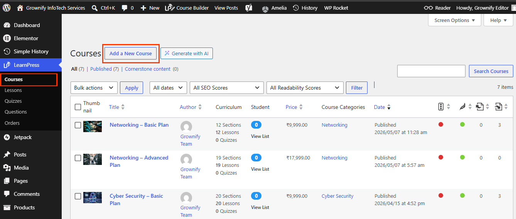Open the Lessons submenu item

[13, 90]
